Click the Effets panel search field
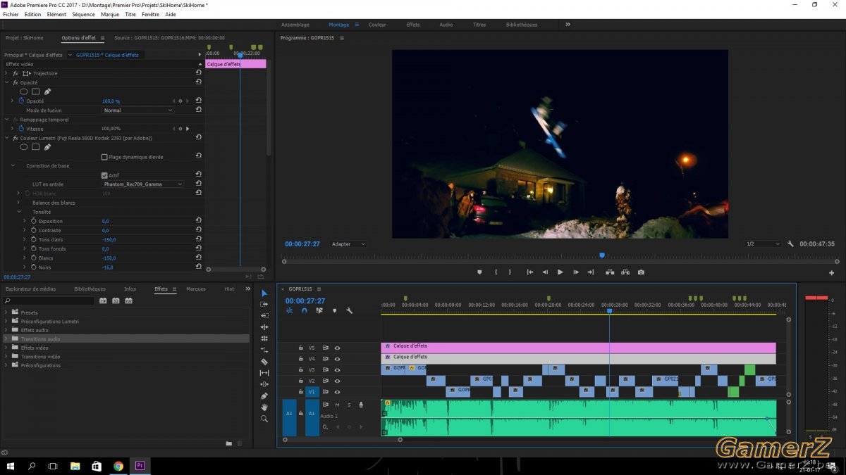Image resolution: width=846 pixels, height=475 pixels. coord(49,300)
